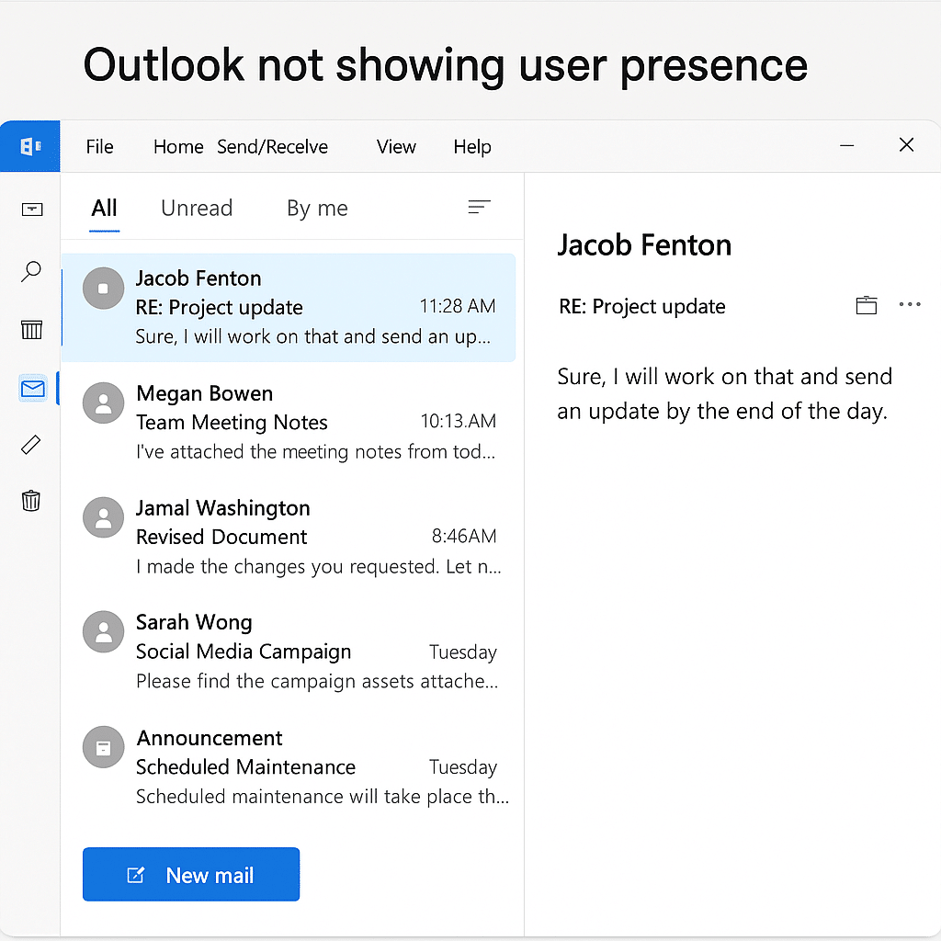Click the archive box icon in reading pane

(x=866, y=305)
